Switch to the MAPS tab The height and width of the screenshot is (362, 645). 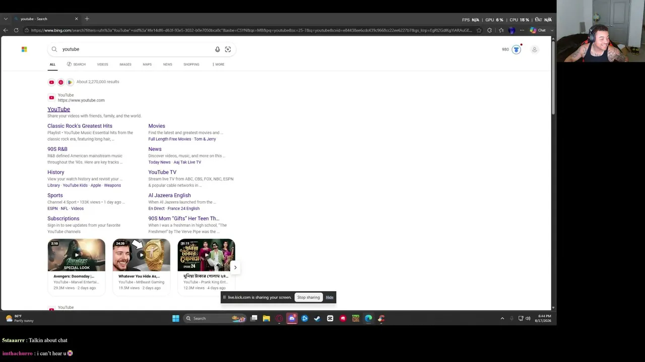coord(147,64)
